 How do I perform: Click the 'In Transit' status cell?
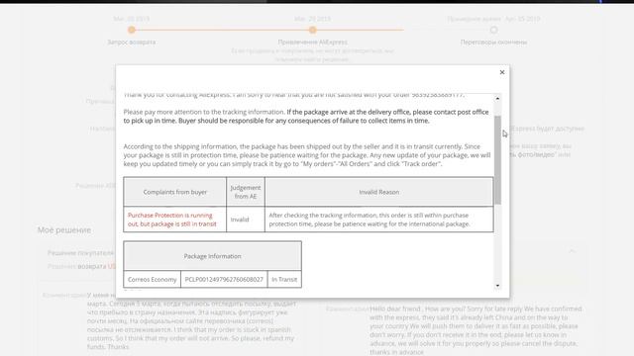point(284,279)
